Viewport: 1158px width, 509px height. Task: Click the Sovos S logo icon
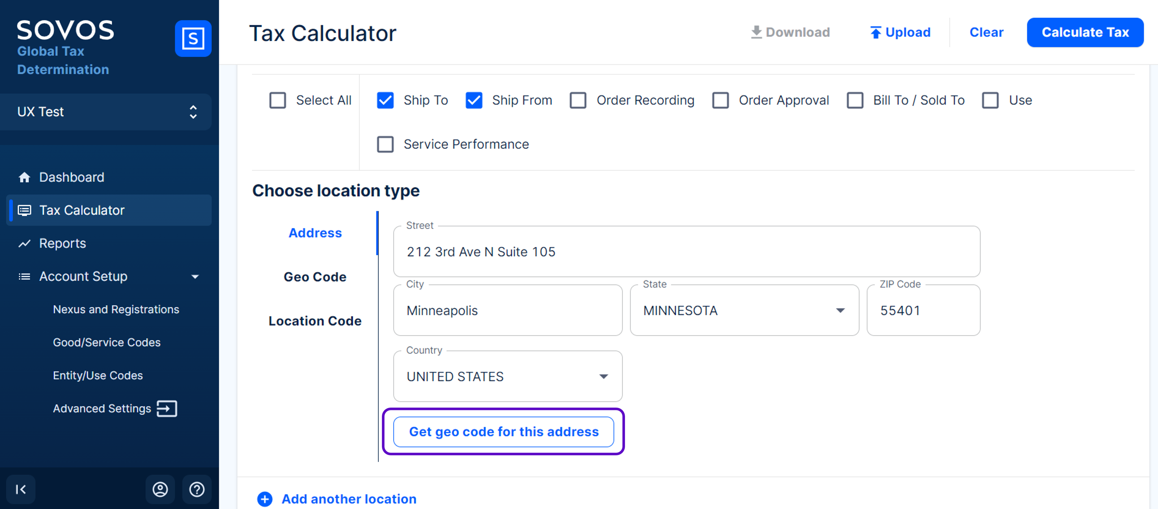click(x=193, y=38)
